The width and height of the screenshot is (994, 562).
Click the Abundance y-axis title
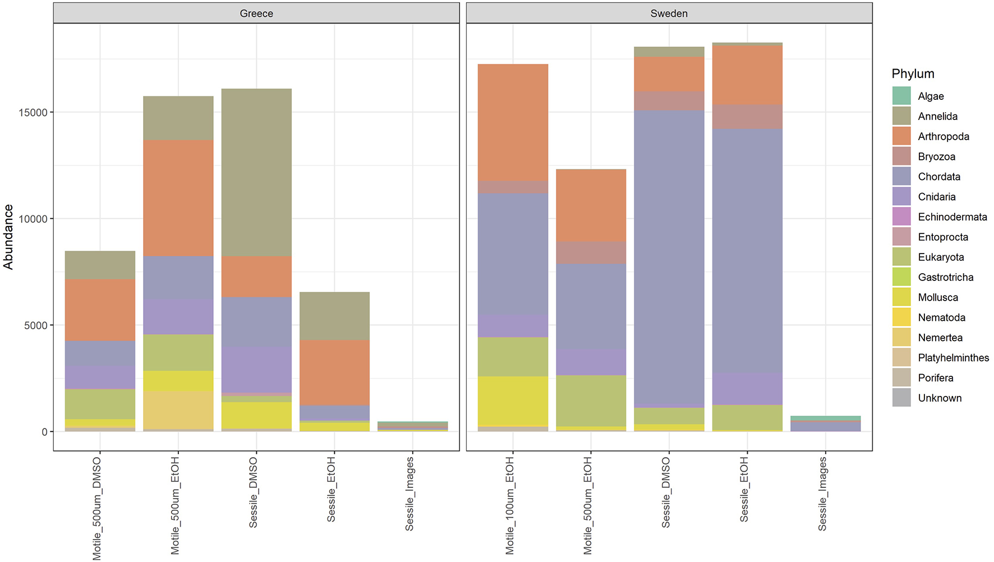pos(8,237)
